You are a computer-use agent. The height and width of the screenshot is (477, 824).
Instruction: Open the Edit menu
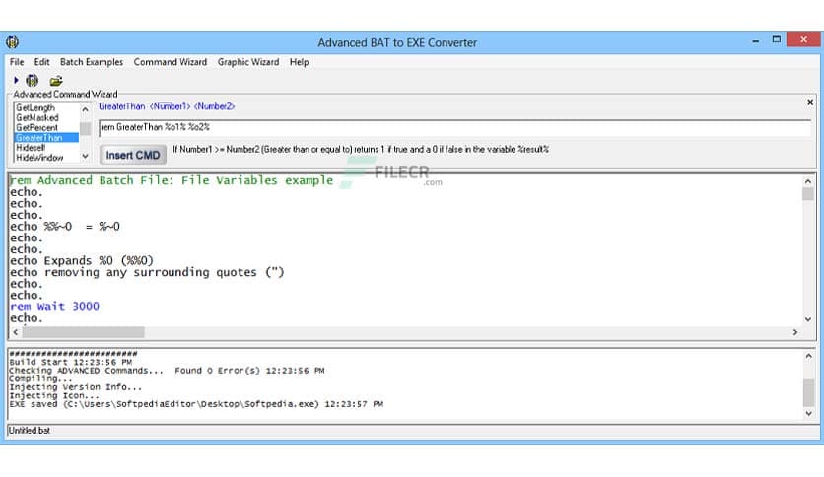tap(42, 62)
